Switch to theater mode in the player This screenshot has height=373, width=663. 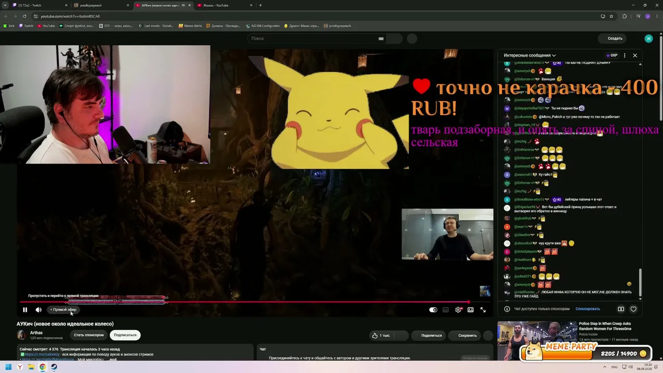(470, 310)
